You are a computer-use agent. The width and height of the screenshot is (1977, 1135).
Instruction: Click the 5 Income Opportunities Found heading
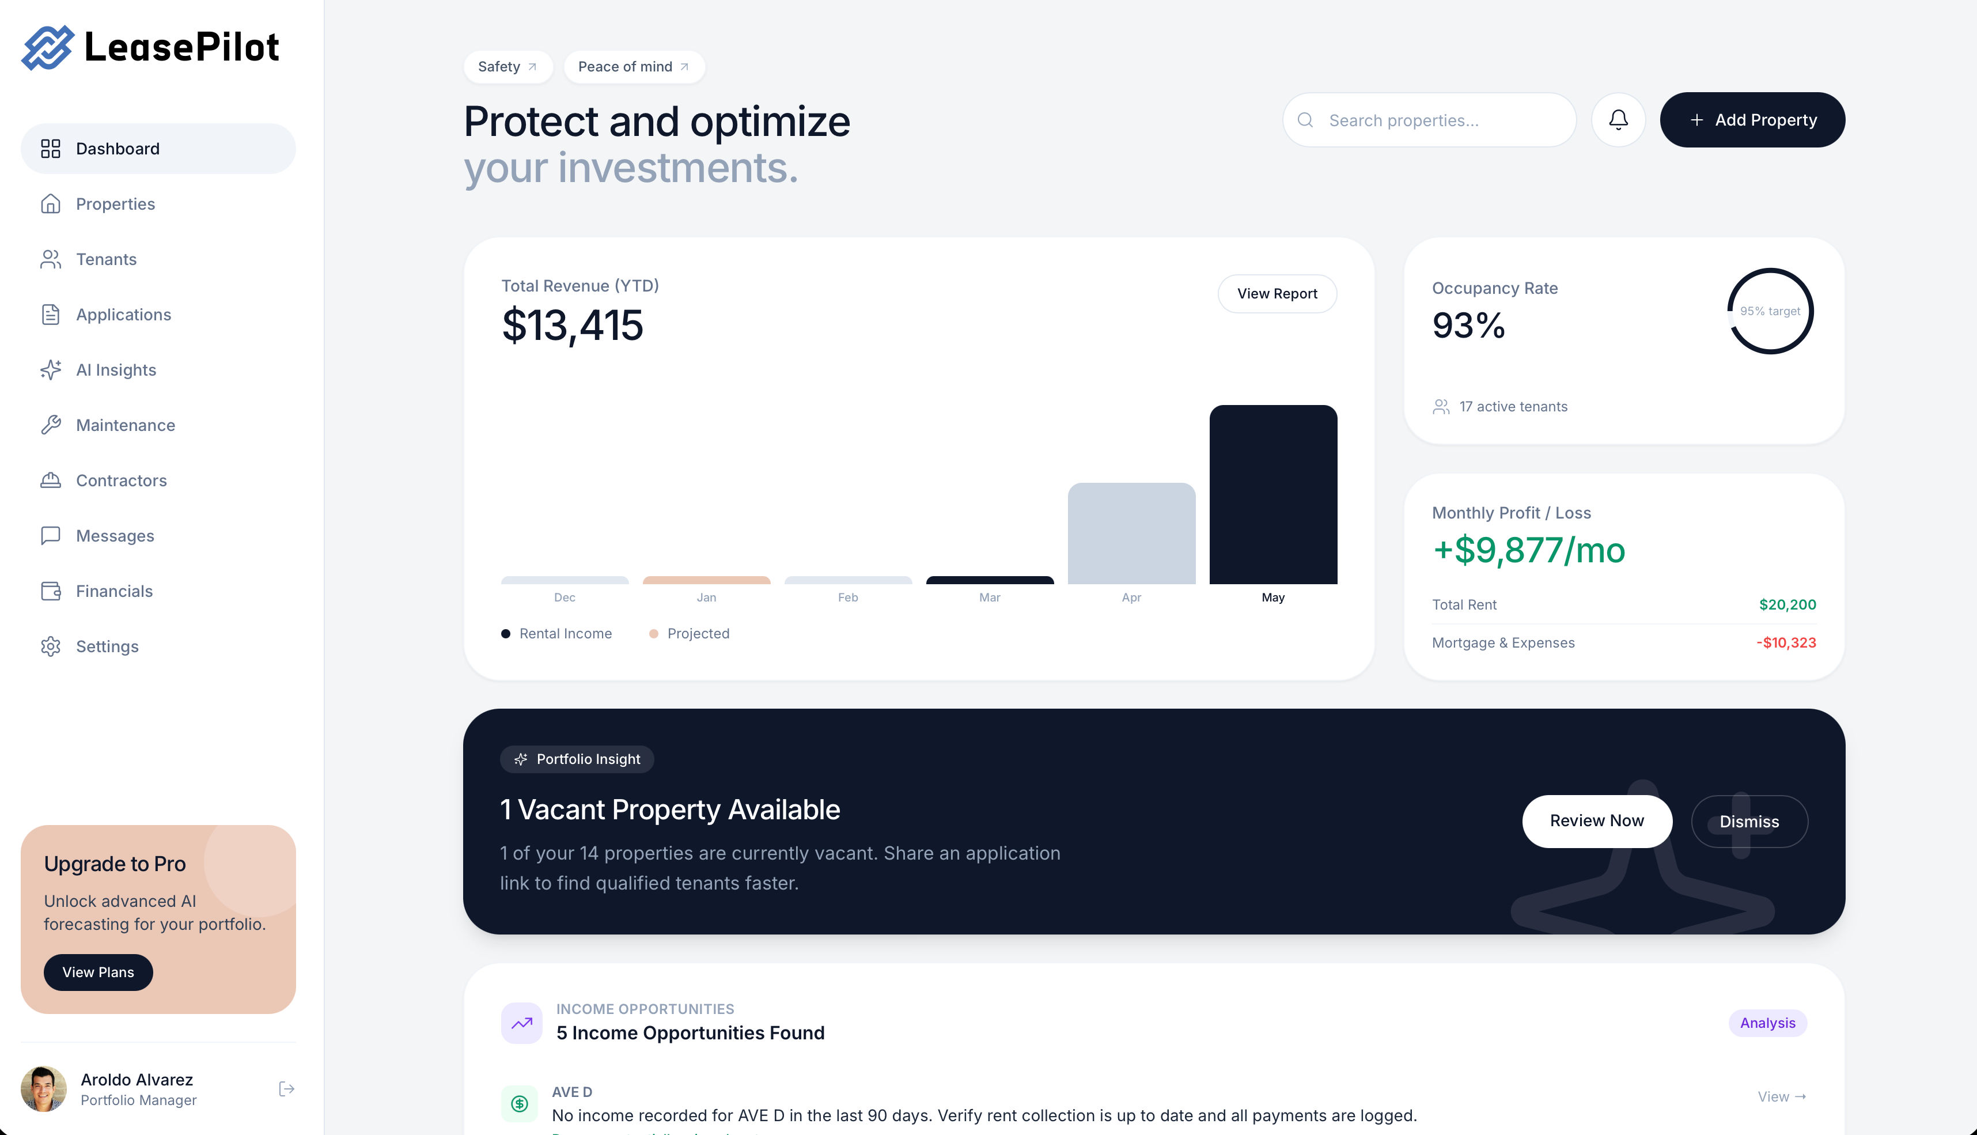690,1033
